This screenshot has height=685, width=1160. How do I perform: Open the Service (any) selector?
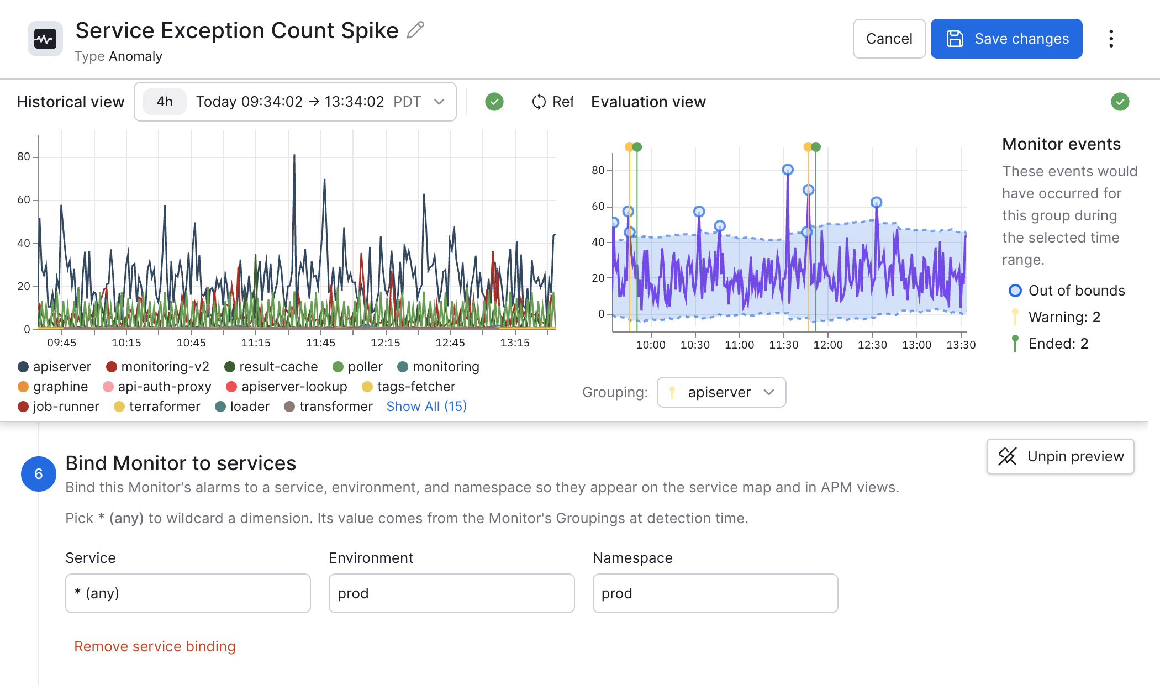tap(188, 593)
